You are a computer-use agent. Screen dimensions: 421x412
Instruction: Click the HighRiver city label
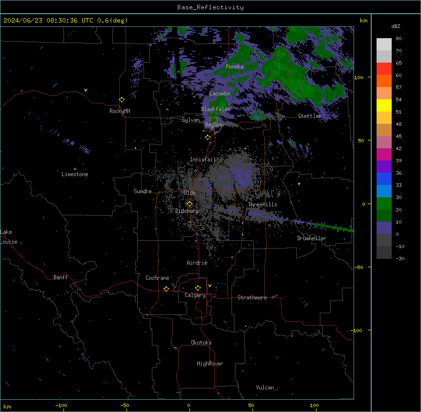pos(210,364)
